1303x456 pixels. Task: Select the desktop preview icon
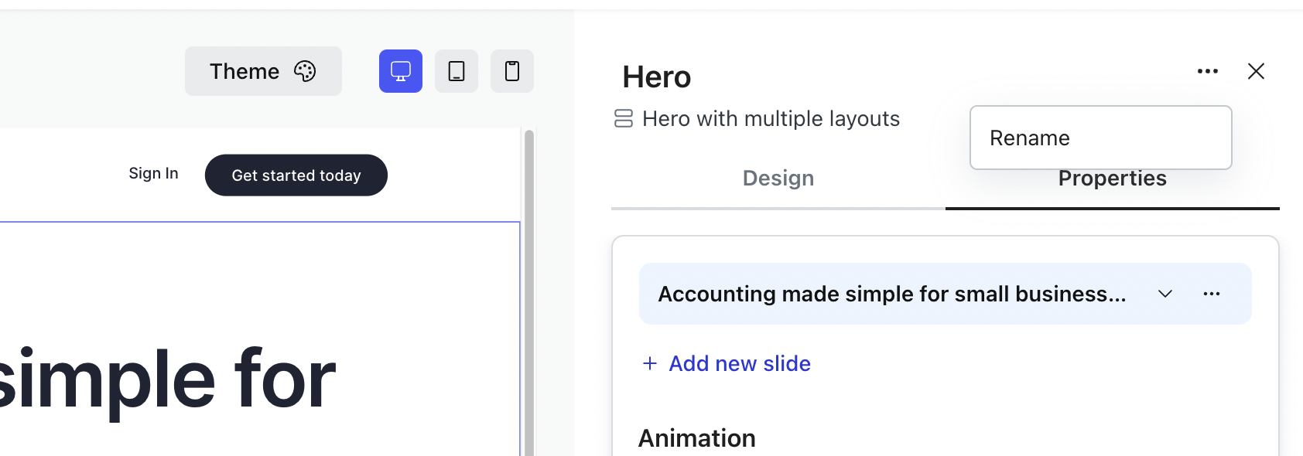point(401,71)
